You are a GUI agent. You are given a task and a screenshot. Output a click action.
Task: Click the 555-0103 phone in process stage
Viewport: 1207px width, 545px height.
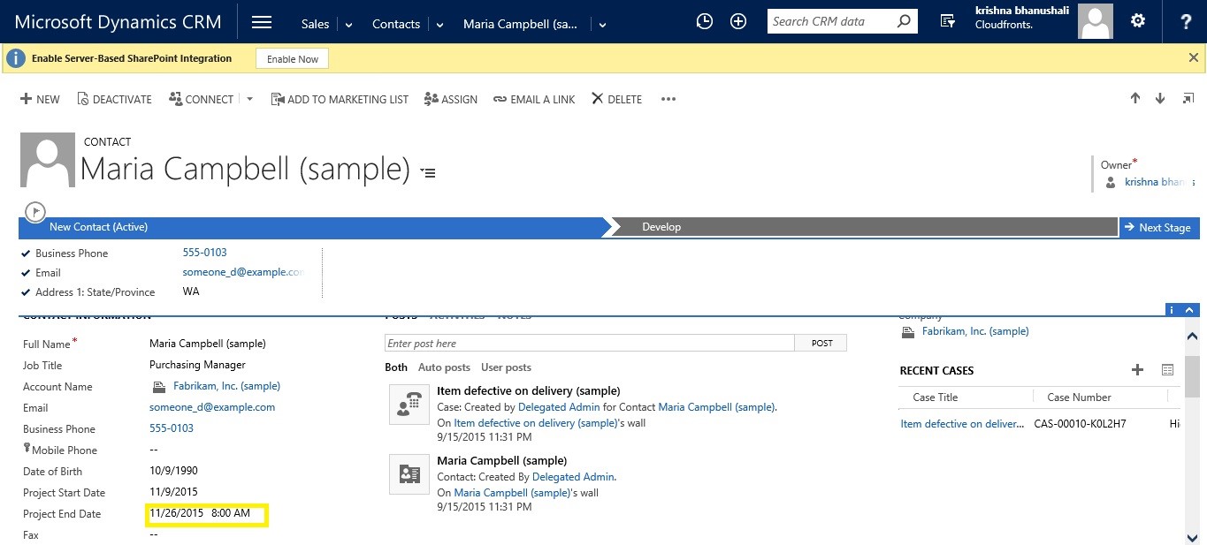tap(205, 253)
